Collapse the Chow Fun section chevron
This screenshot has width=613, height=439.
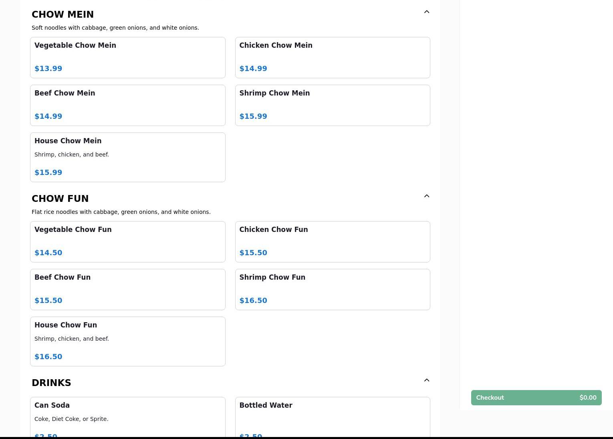click(426, 196)
